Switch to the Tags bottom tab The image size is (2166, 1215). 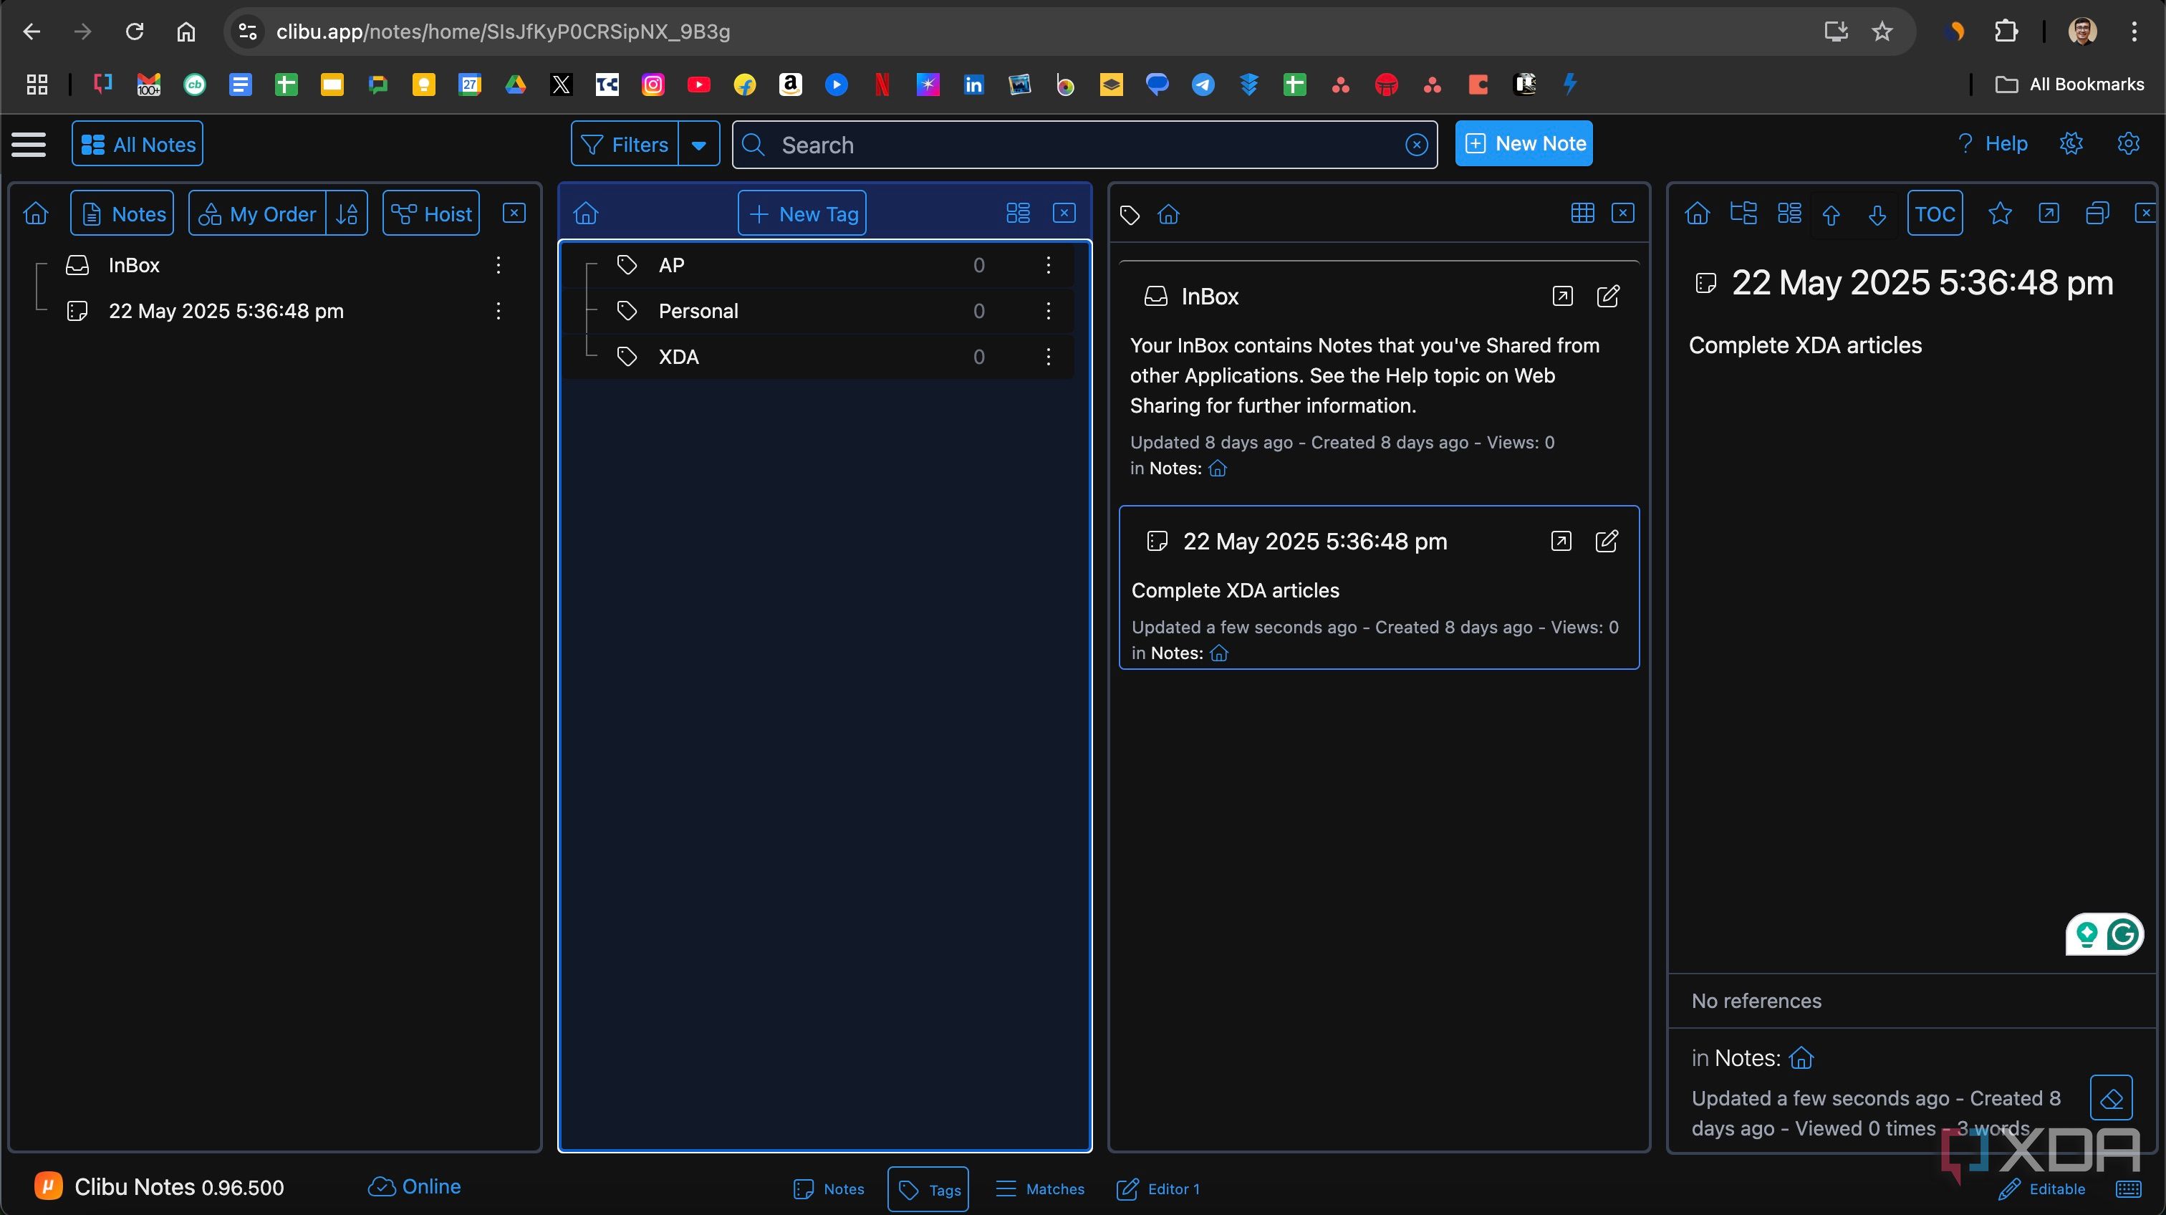click(928, 1189)
